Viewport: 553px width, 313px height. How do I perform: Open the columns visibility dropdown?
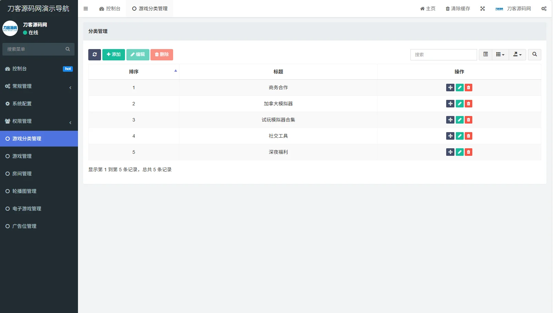(500, 55)
